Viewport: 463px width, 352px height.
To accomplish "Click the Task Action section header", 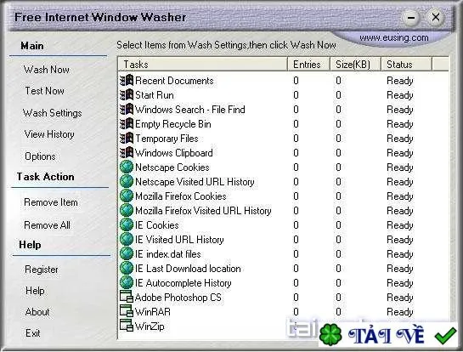I will (x=46, y=177).
